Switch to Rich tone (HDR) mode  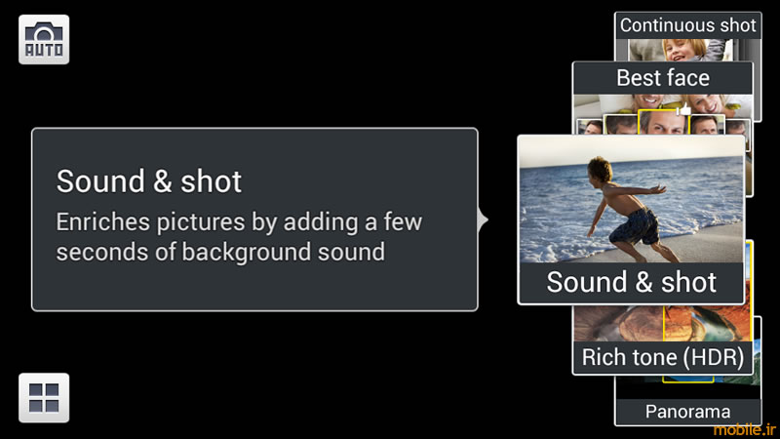point(663,357)
